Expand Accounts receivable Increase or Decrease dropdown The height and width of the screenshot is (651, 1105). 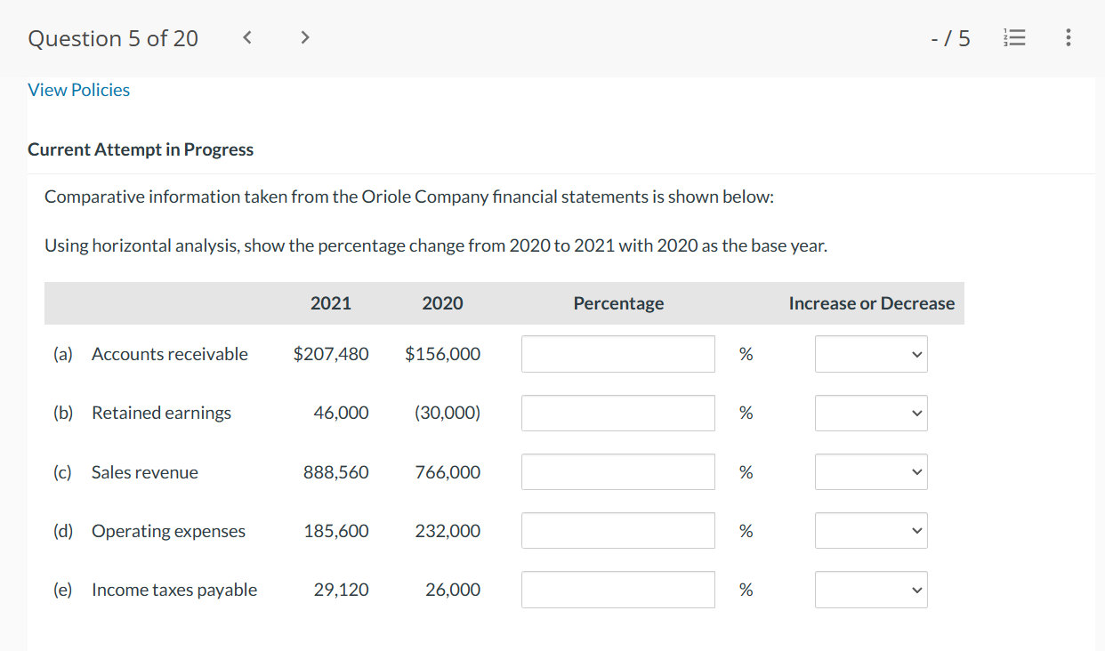click(871, 354)
